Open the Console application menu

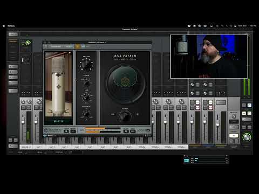click(11, 26)
